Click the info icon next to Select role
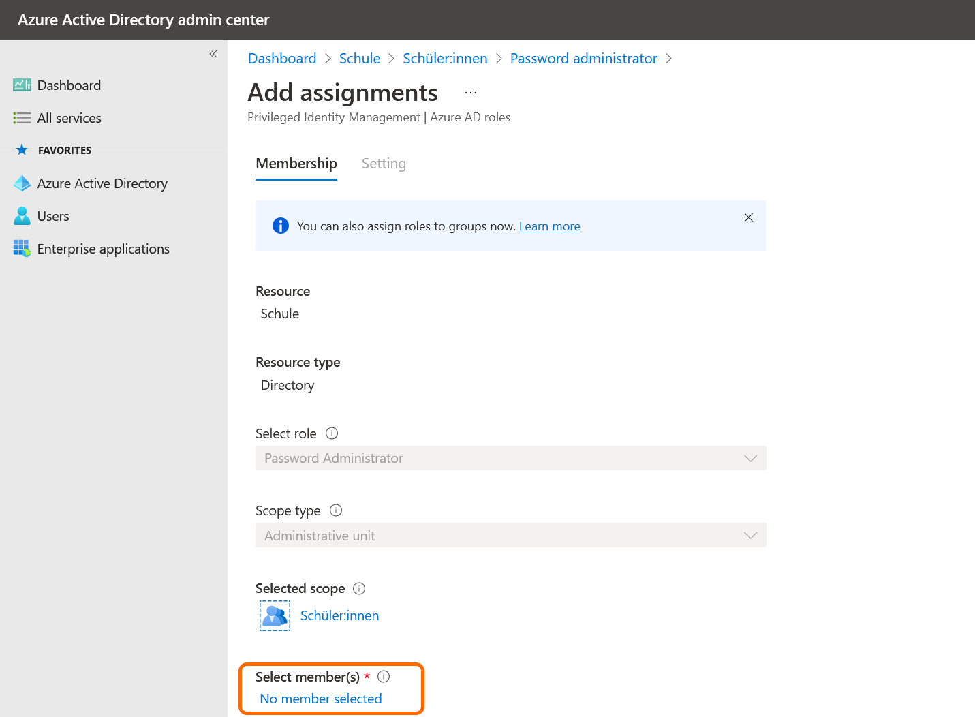The image size is (975, 717). [332, 433]
